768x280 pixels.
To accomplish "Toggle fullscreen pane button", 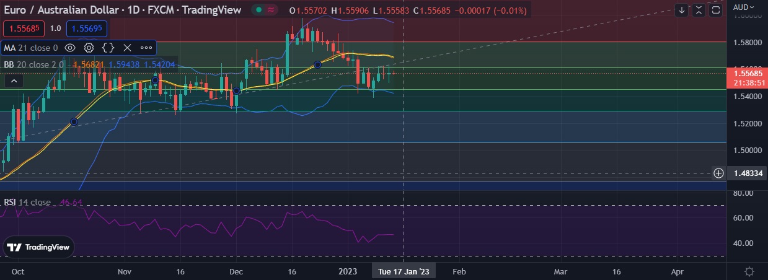I will point(715,10).
